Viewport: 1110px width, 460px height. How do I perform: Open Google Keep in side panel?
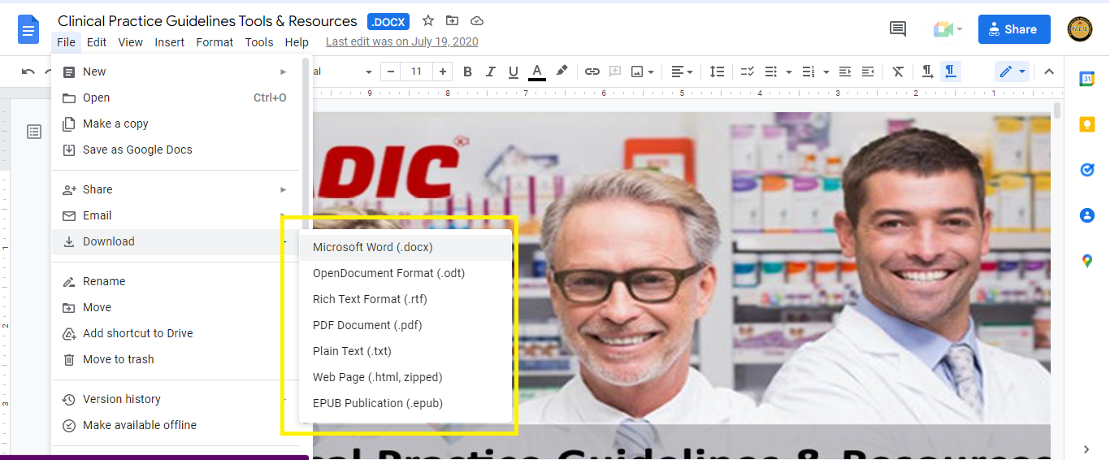coord(1086,124)
